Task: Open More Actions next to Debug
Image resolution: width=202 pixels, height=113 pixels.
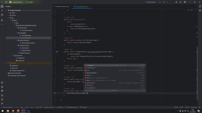Action: (x=167, y=2)
